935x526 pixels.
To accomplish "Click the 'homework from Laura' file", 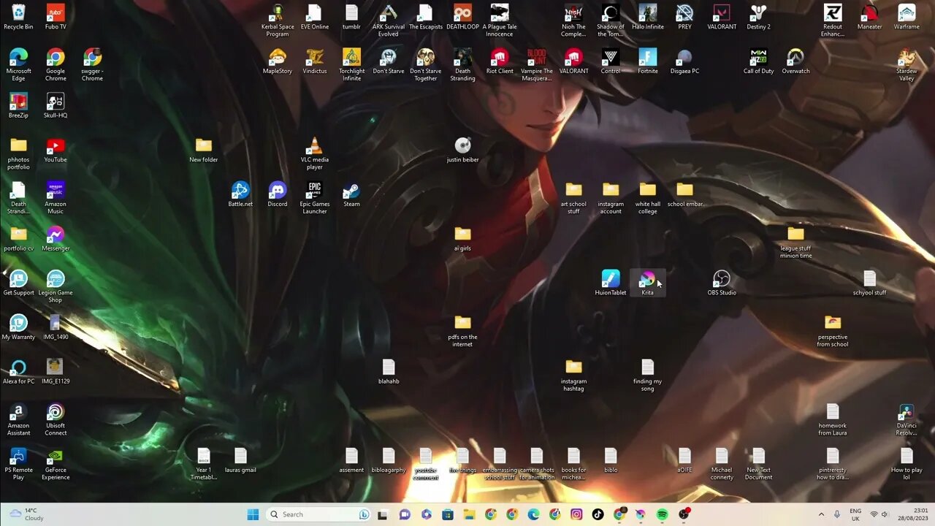I will tap(833, 419).
